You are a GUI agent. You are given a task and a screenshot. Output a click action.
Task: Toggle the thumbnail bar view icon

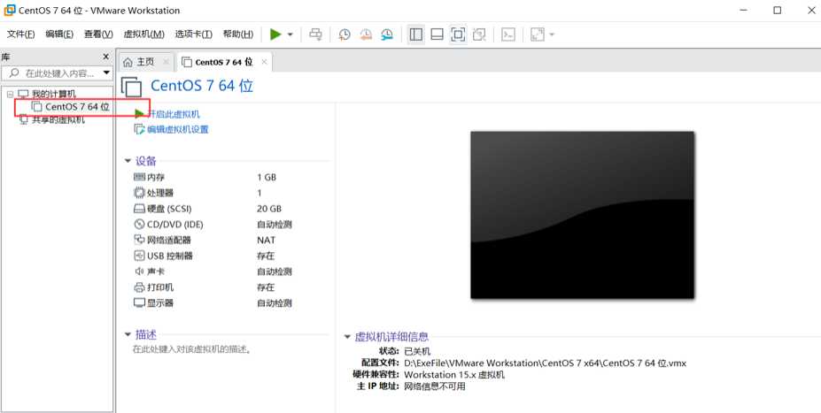point(437,34)
